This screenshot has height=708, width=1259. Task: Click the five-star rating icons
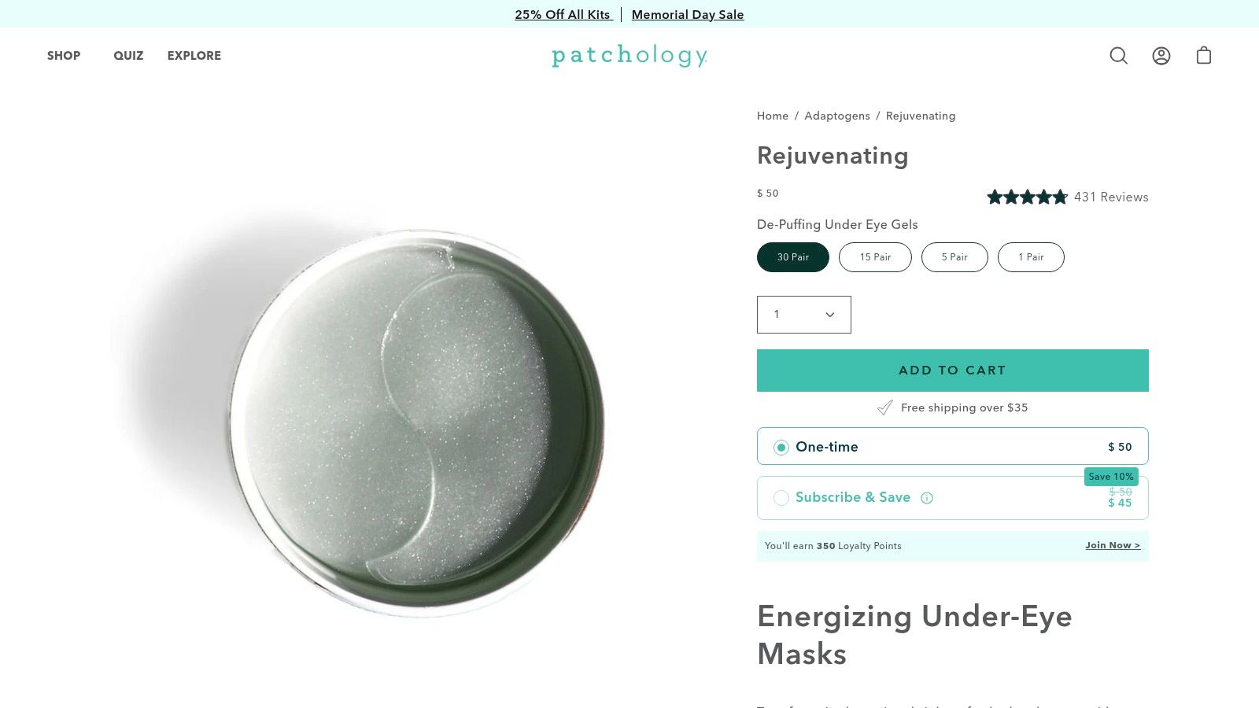point(1027,197)
